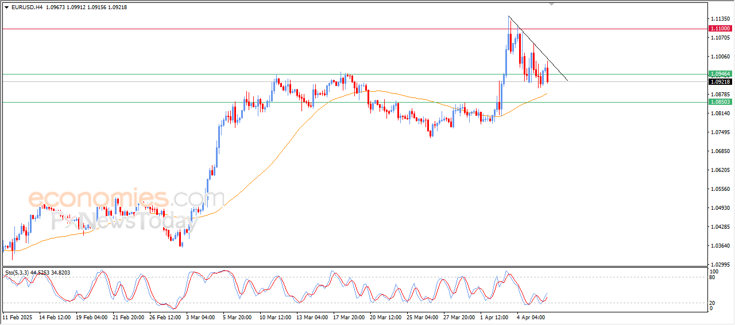Click the 1.04930 price axis value
Screen dimensions: 735x325
pyautogui.click(x=720, y=208)
